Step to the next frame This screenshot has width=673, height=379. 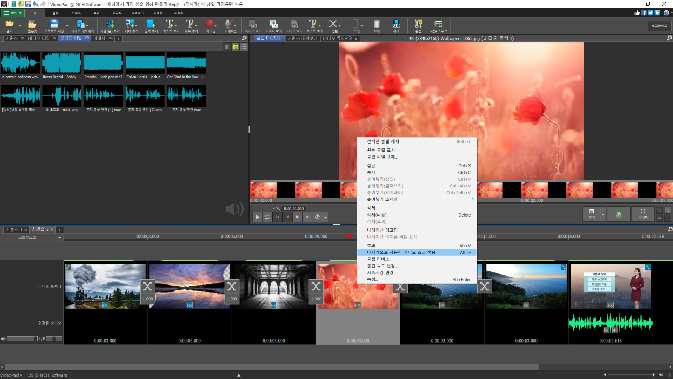(298, 217)
